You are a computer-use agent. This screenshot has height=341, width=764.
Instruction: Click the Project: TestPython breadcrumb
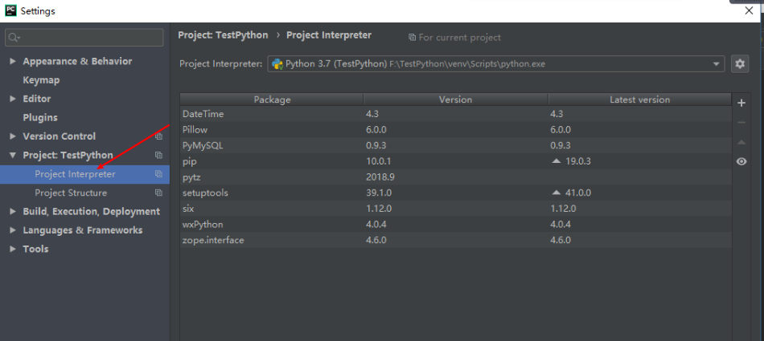(224, 35)
